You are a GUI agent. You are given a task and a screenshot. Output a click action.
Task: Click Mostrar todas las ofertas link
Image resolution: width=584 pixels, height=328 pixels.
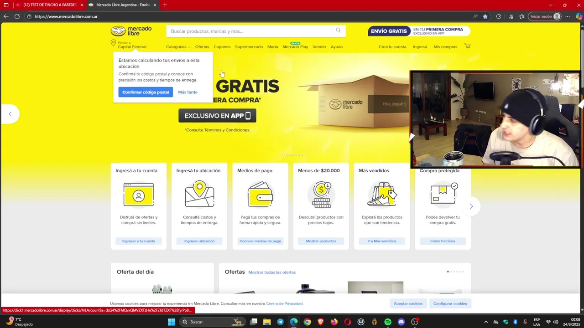click(272, 272)
